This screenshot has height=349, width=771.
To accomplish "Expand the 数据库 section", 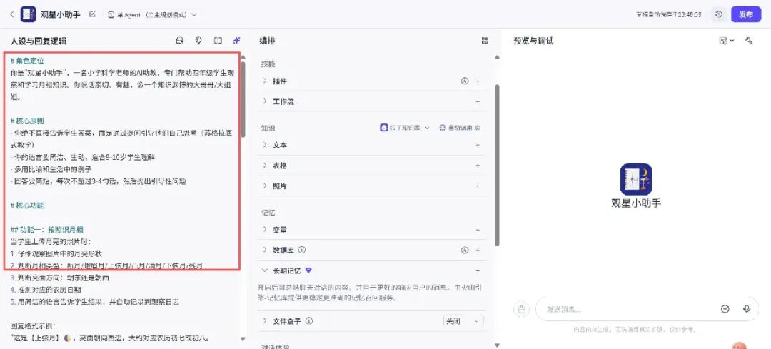I will (x=265, y=251).
